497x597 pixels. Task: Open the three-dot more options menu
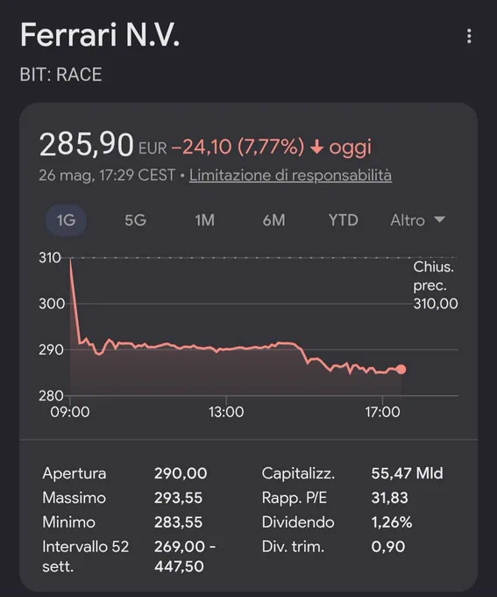[469, 36]
